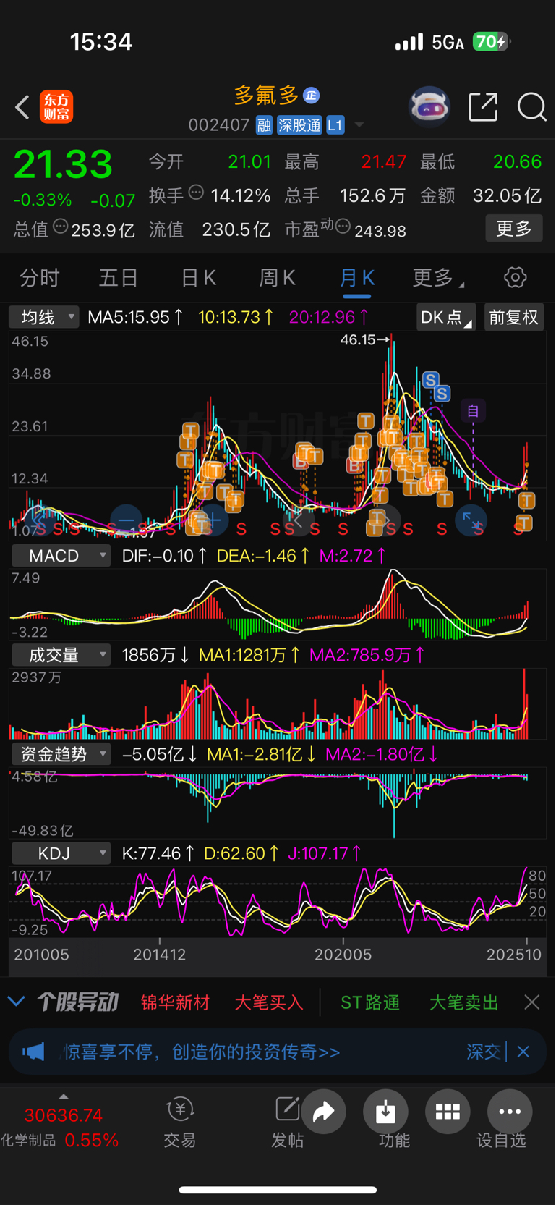The width and height of the screenshot is (556, 1205).
Task: Tap the share export icon at top
Action: coord(483,107)
